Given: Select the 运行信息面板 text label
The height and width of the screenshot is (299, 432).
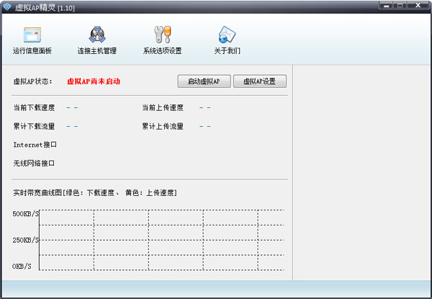Looking at the screenshot, I should (x=32, y=50).
